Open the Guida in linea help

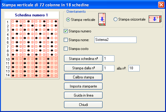(x=83, y=95)
